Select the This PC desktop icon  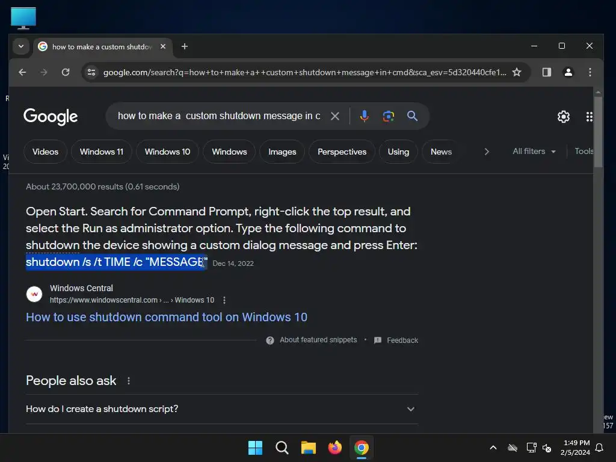pos(23,18)
